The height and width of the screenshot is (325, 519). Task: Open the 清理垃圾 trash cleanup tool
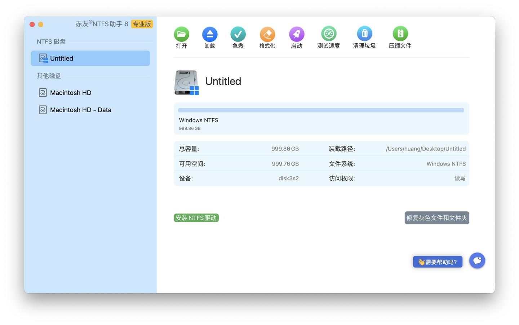364,37
